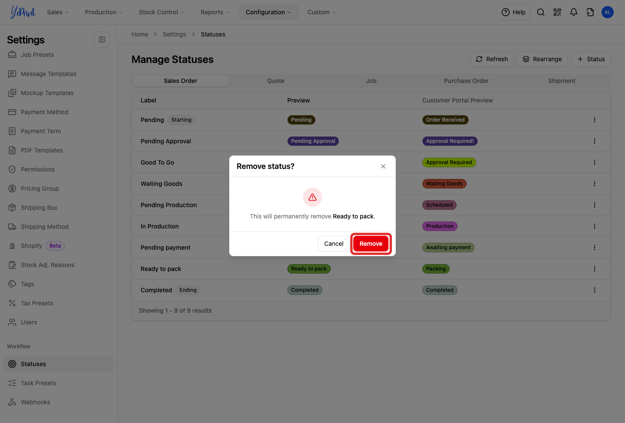Open row menu for Completed status
The height and width of the screenshot is (423, 625).
tap(595, 290)
